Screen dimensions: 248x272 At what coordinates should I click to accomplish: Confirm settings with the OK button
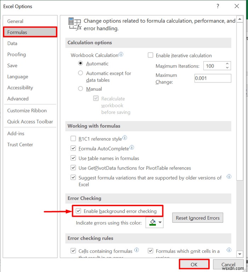coord(194,264)
